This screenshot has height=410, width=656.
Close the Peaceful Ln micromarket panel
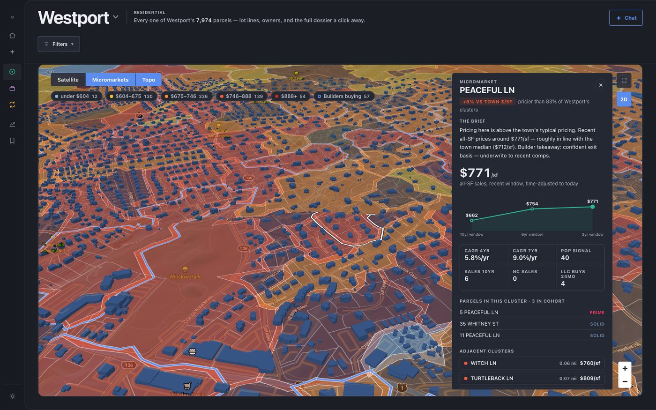pyautogui.click(x=601, y=85)
